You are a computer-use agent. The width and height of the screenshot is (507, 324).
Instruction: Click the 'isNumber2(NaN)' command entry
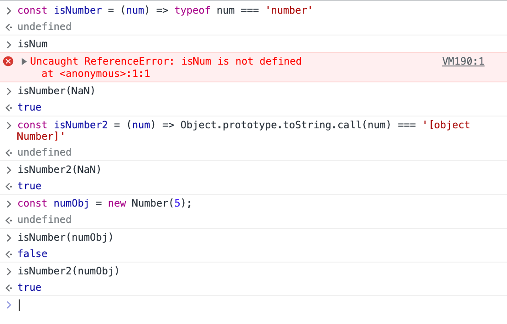(59, 170)
